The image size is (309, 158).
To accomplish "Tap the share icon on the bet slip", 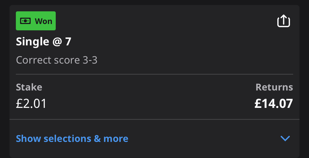I will tap(284, 21).
